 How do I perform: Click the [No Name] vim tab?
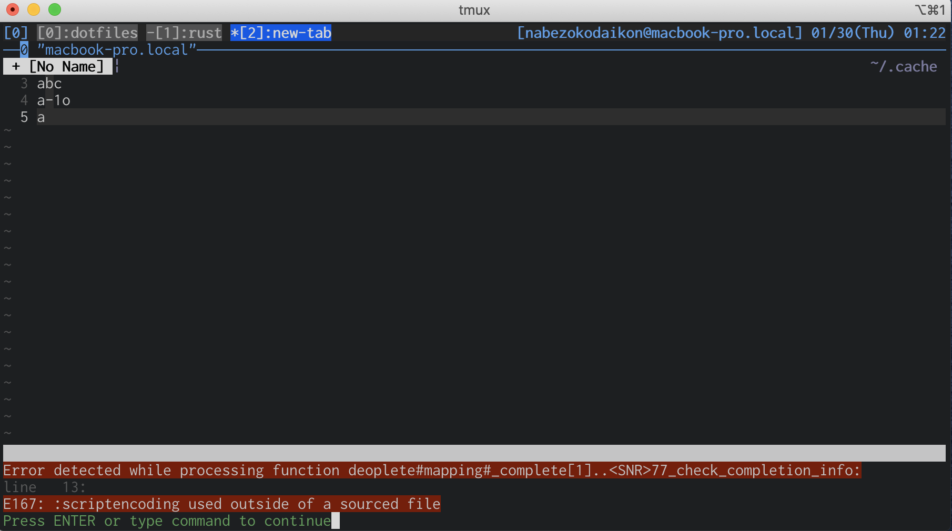point(58,66)
